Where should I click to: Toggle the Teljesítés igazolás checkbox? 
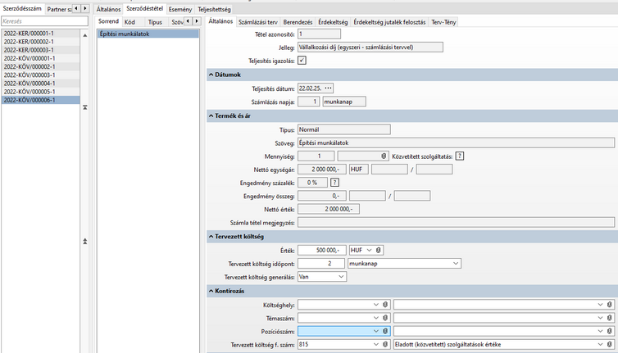pyautogui.click(x=302, y=61)
